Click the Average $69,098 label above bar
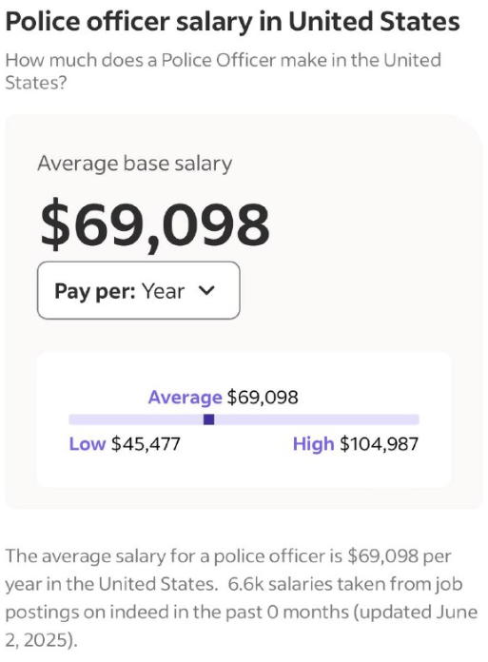This screenshot has width=488, height=662. tap(223, 397)
